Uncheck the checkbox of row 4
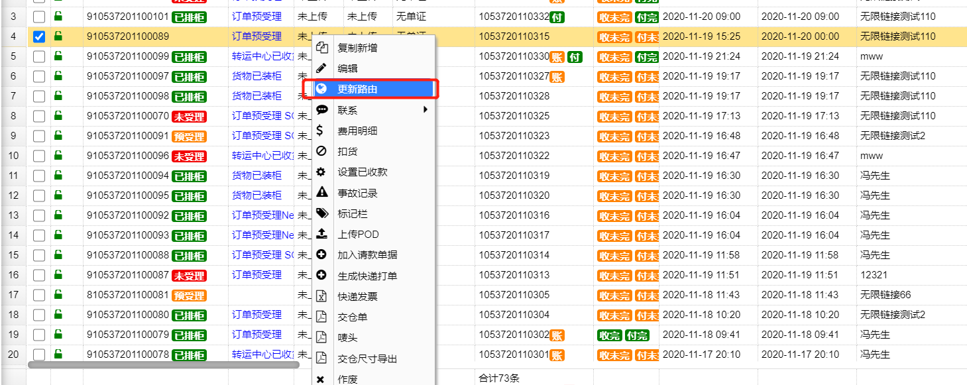Viewport: 967px width, 385px height. (x=39, y=36)
